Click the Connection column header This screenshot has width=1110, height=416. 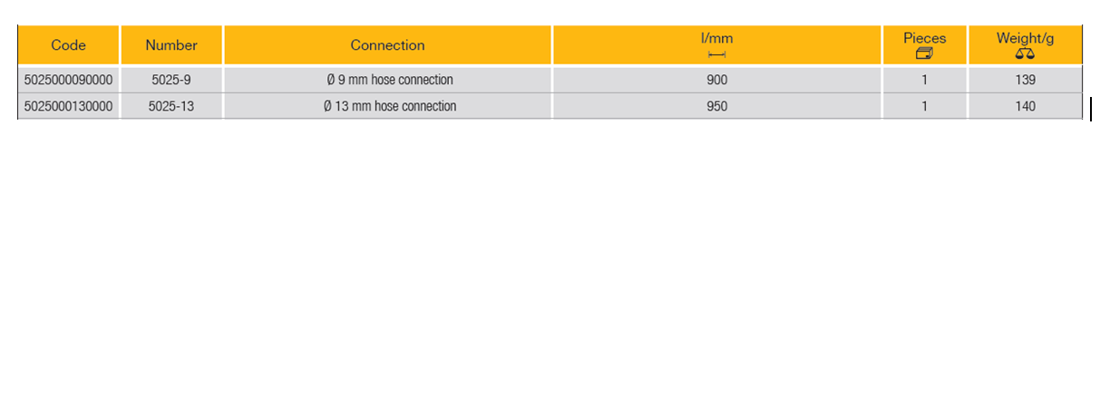(x=387, y=45)
